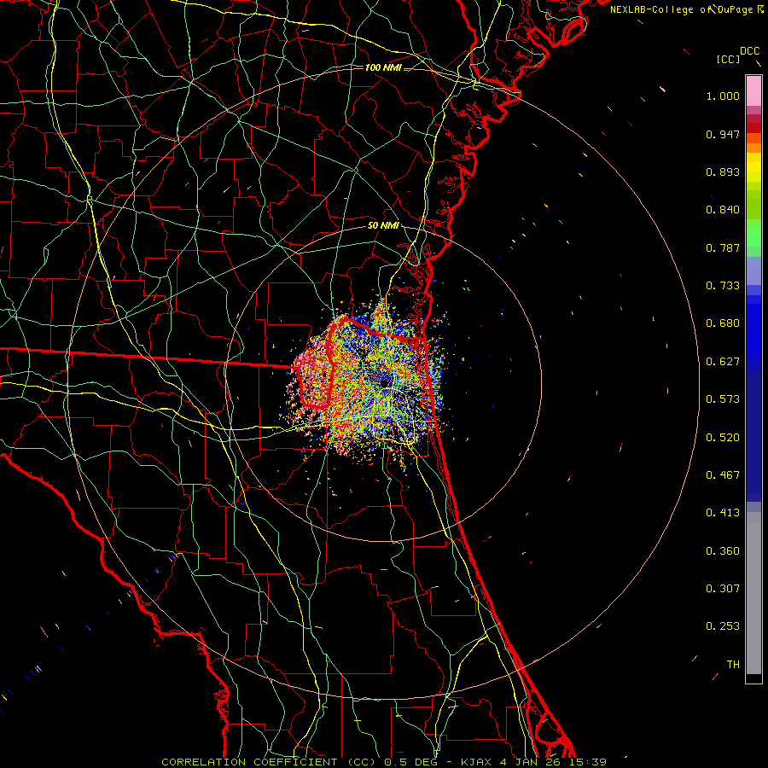Click the 100 NMI range ring label
Viewport: 768px width, 768px height.
(x=383, y=67)
